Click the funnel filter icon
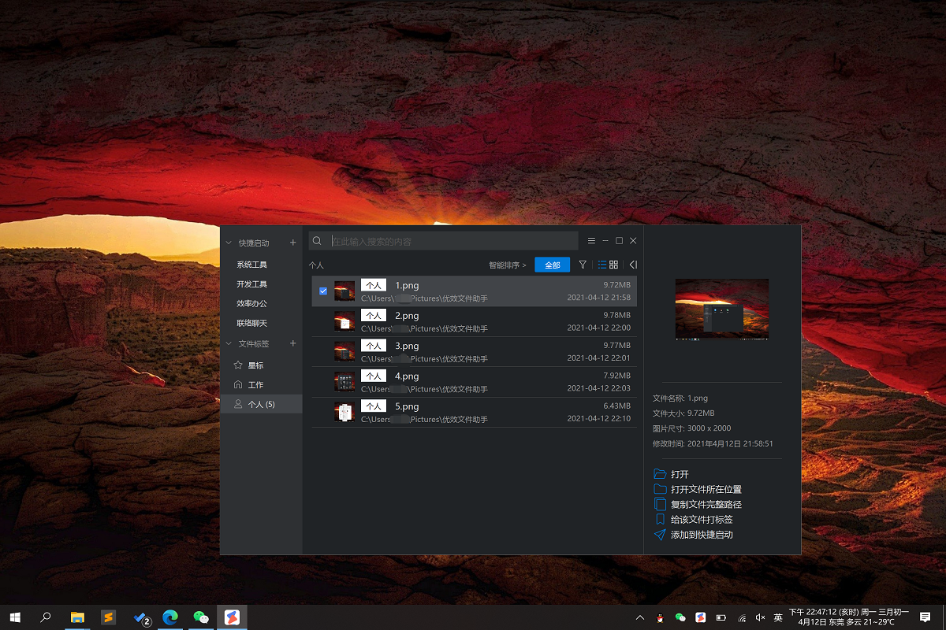The image size is (946, 630). coord(583,265)
